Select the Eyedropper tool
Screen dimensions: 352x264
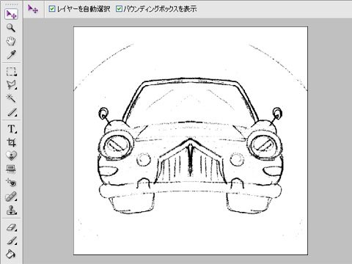[11, 54]
